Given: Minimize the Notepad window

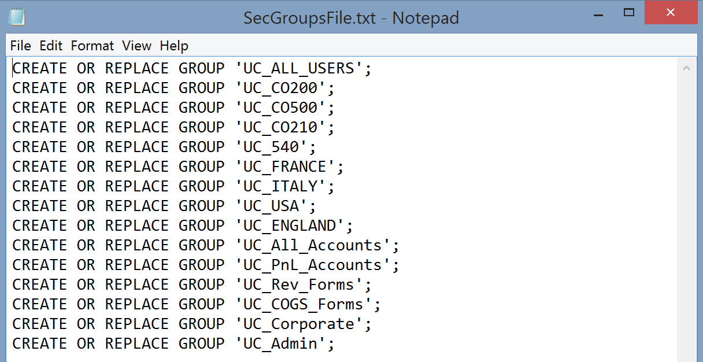Looking at the screenshot, I should (x=598, y=13).
